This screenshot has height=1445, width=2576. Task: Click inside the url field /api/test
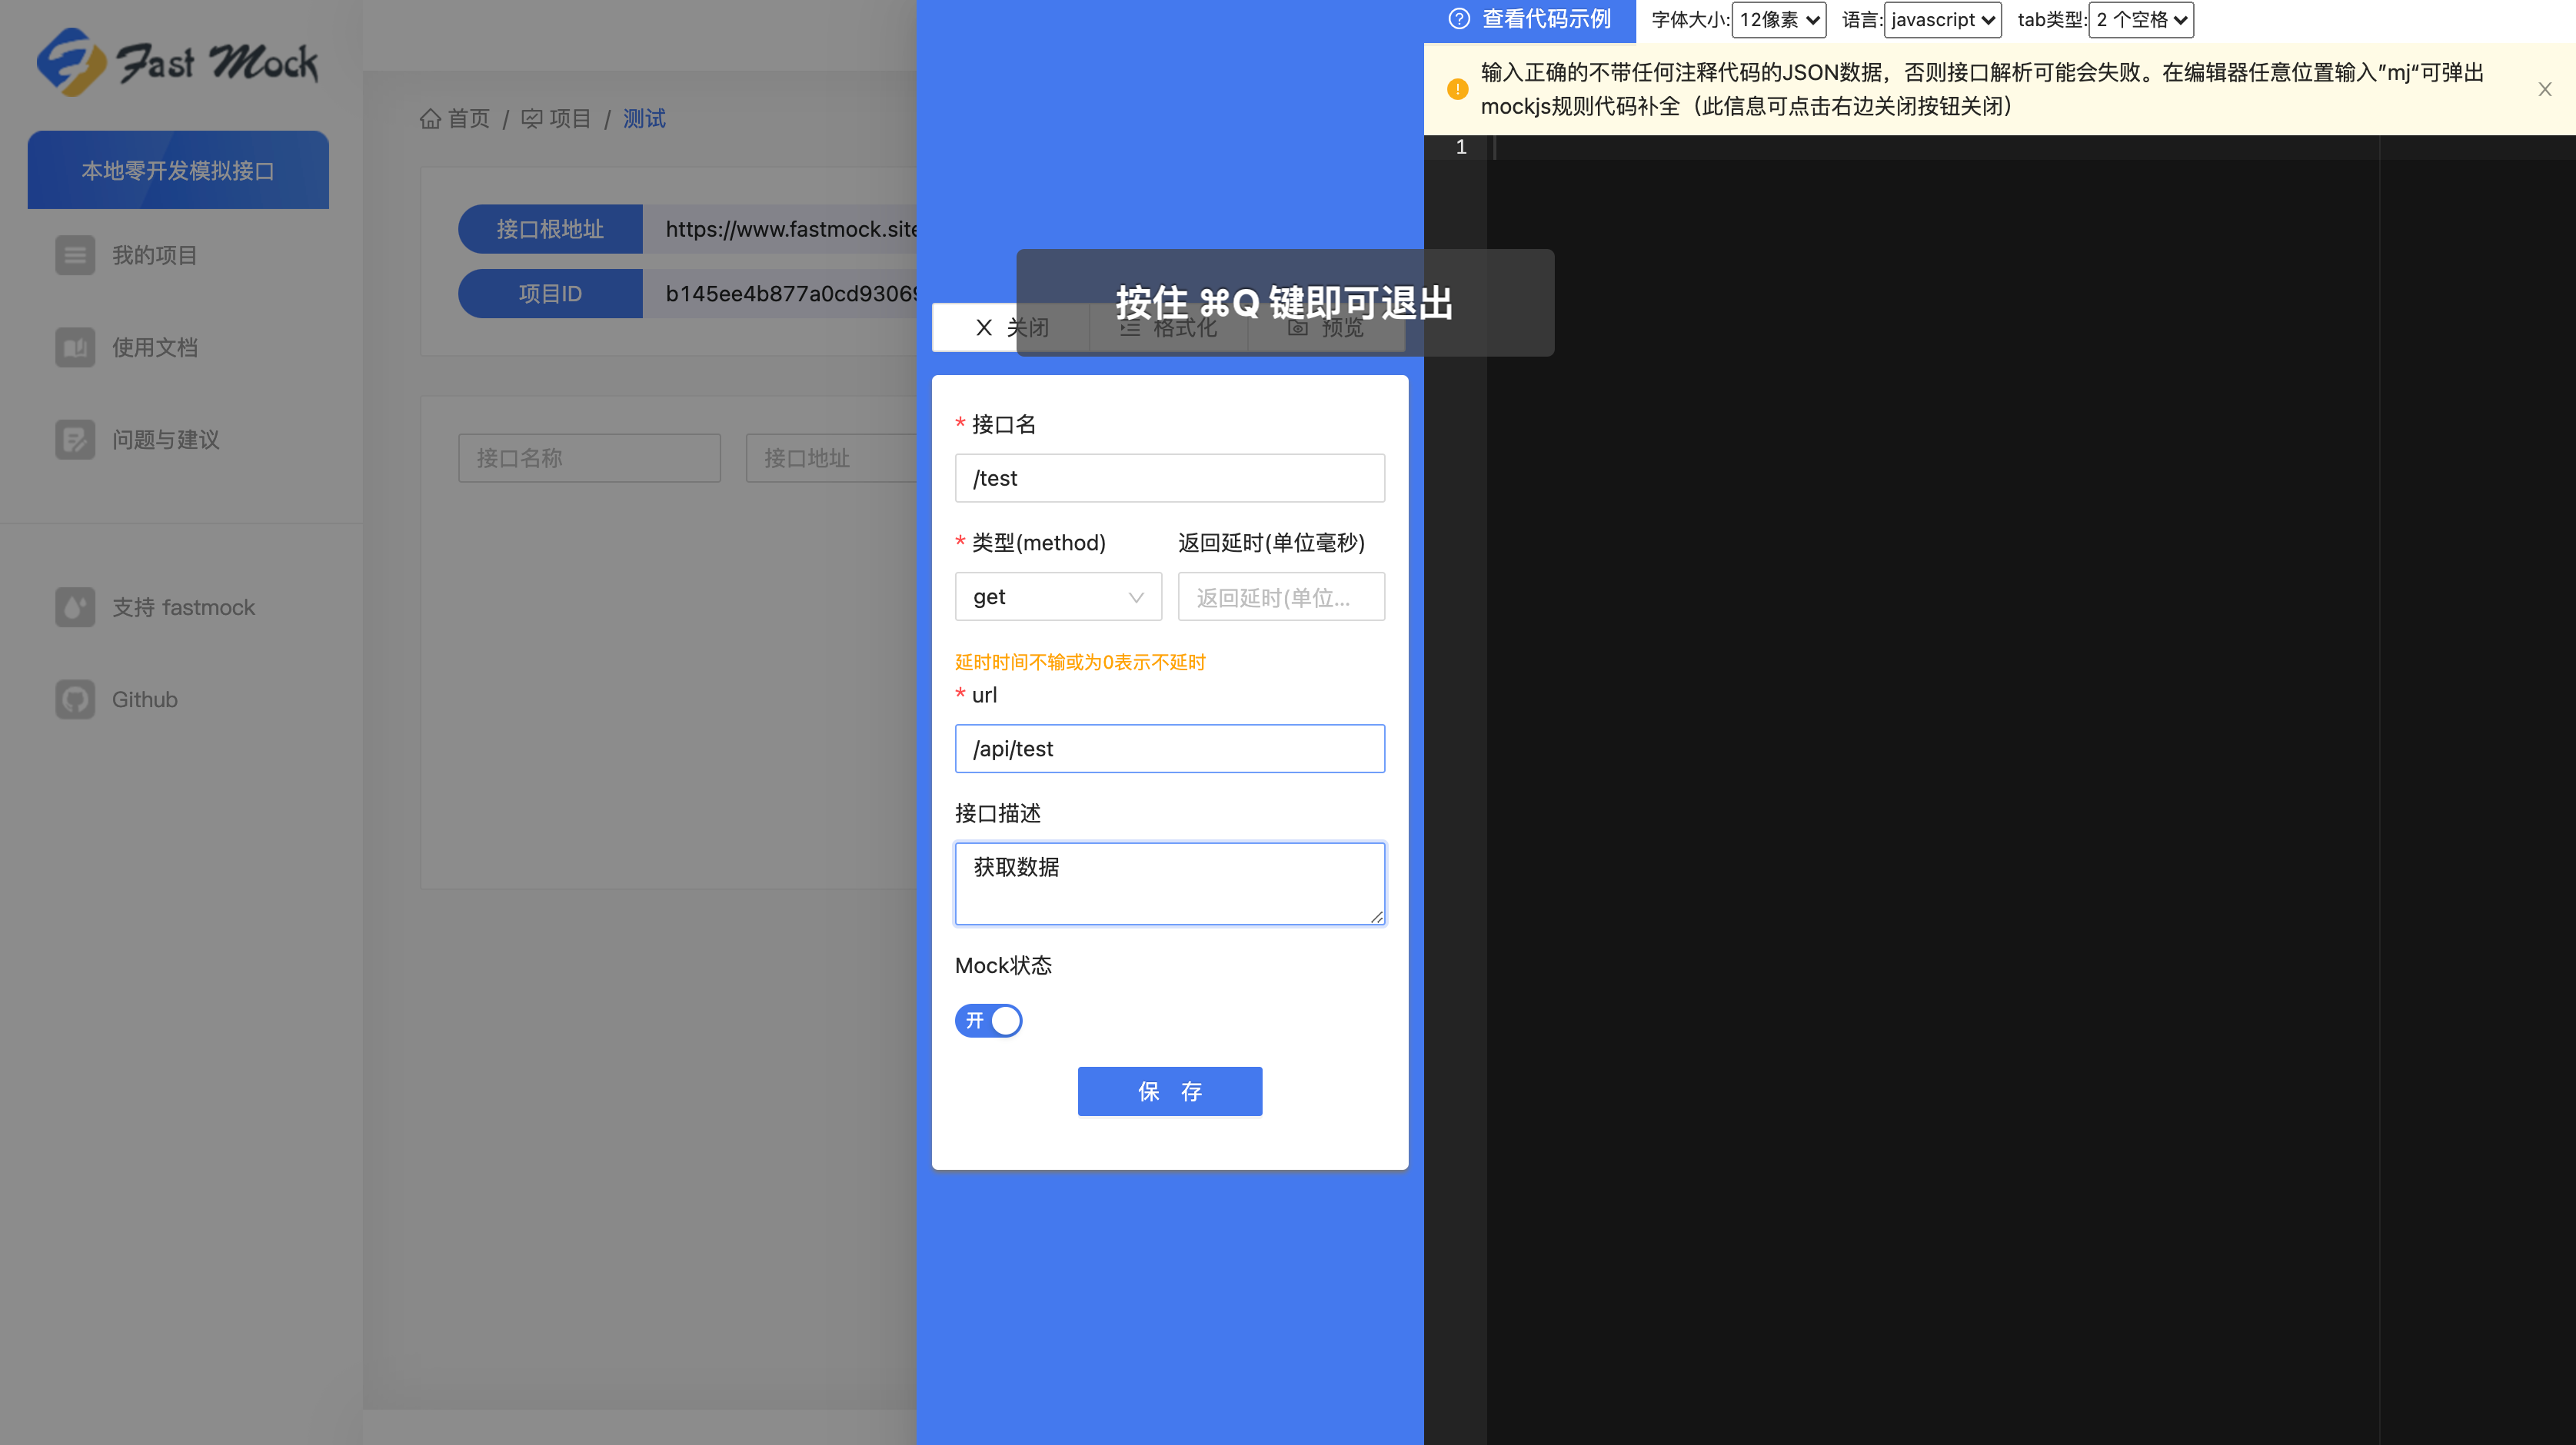pos(1170,748)
